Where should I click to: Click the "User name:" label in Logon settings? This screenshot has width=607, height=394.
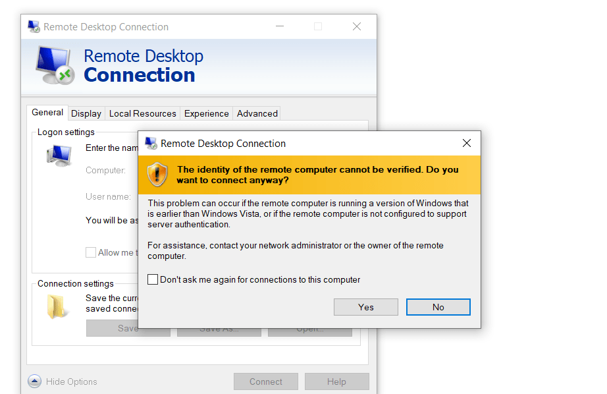(108, 197)
